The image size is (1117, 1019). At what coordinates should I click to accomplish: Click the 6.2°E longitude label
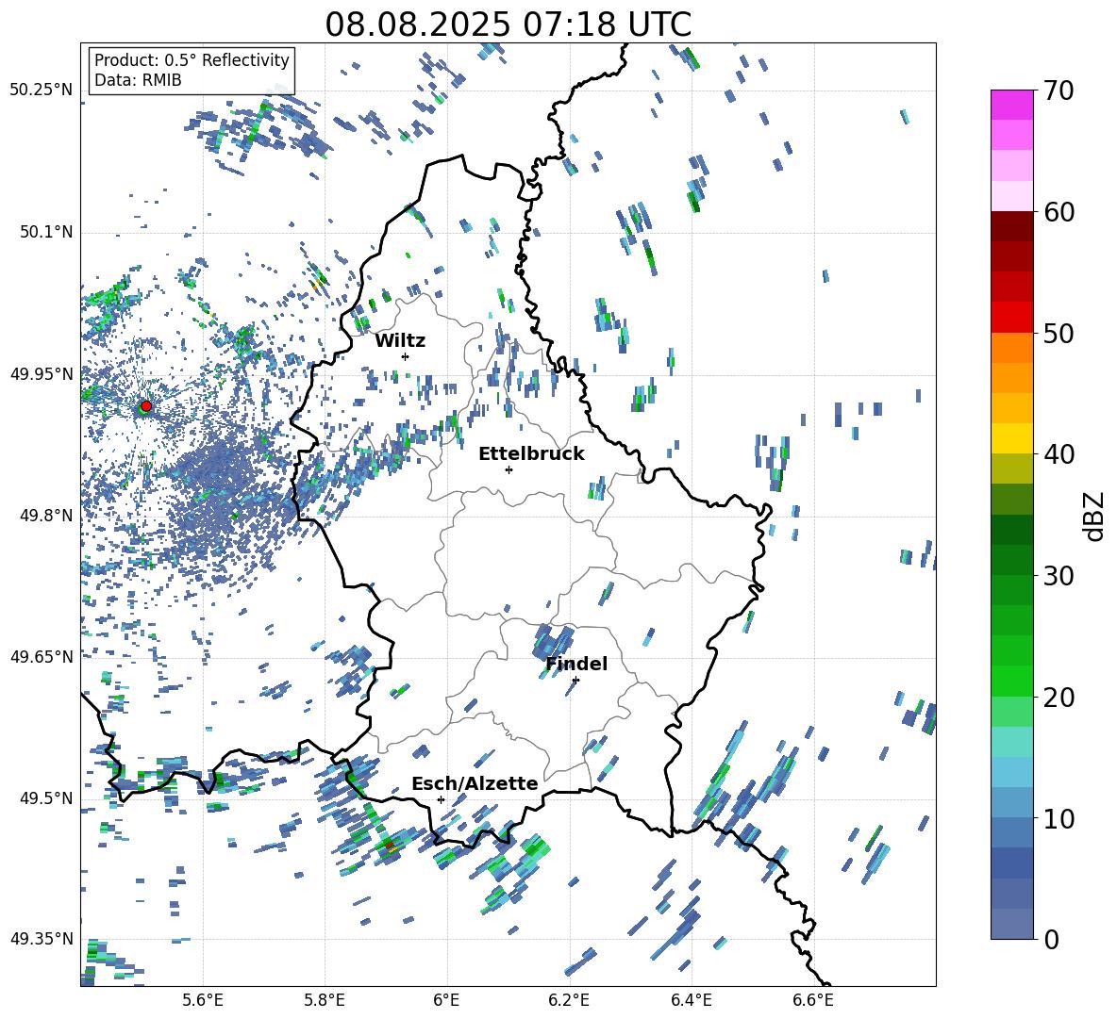569,1001
